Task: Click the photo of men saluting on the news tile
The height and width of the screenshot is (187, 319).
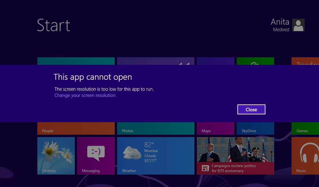Action: coord(236,150)
